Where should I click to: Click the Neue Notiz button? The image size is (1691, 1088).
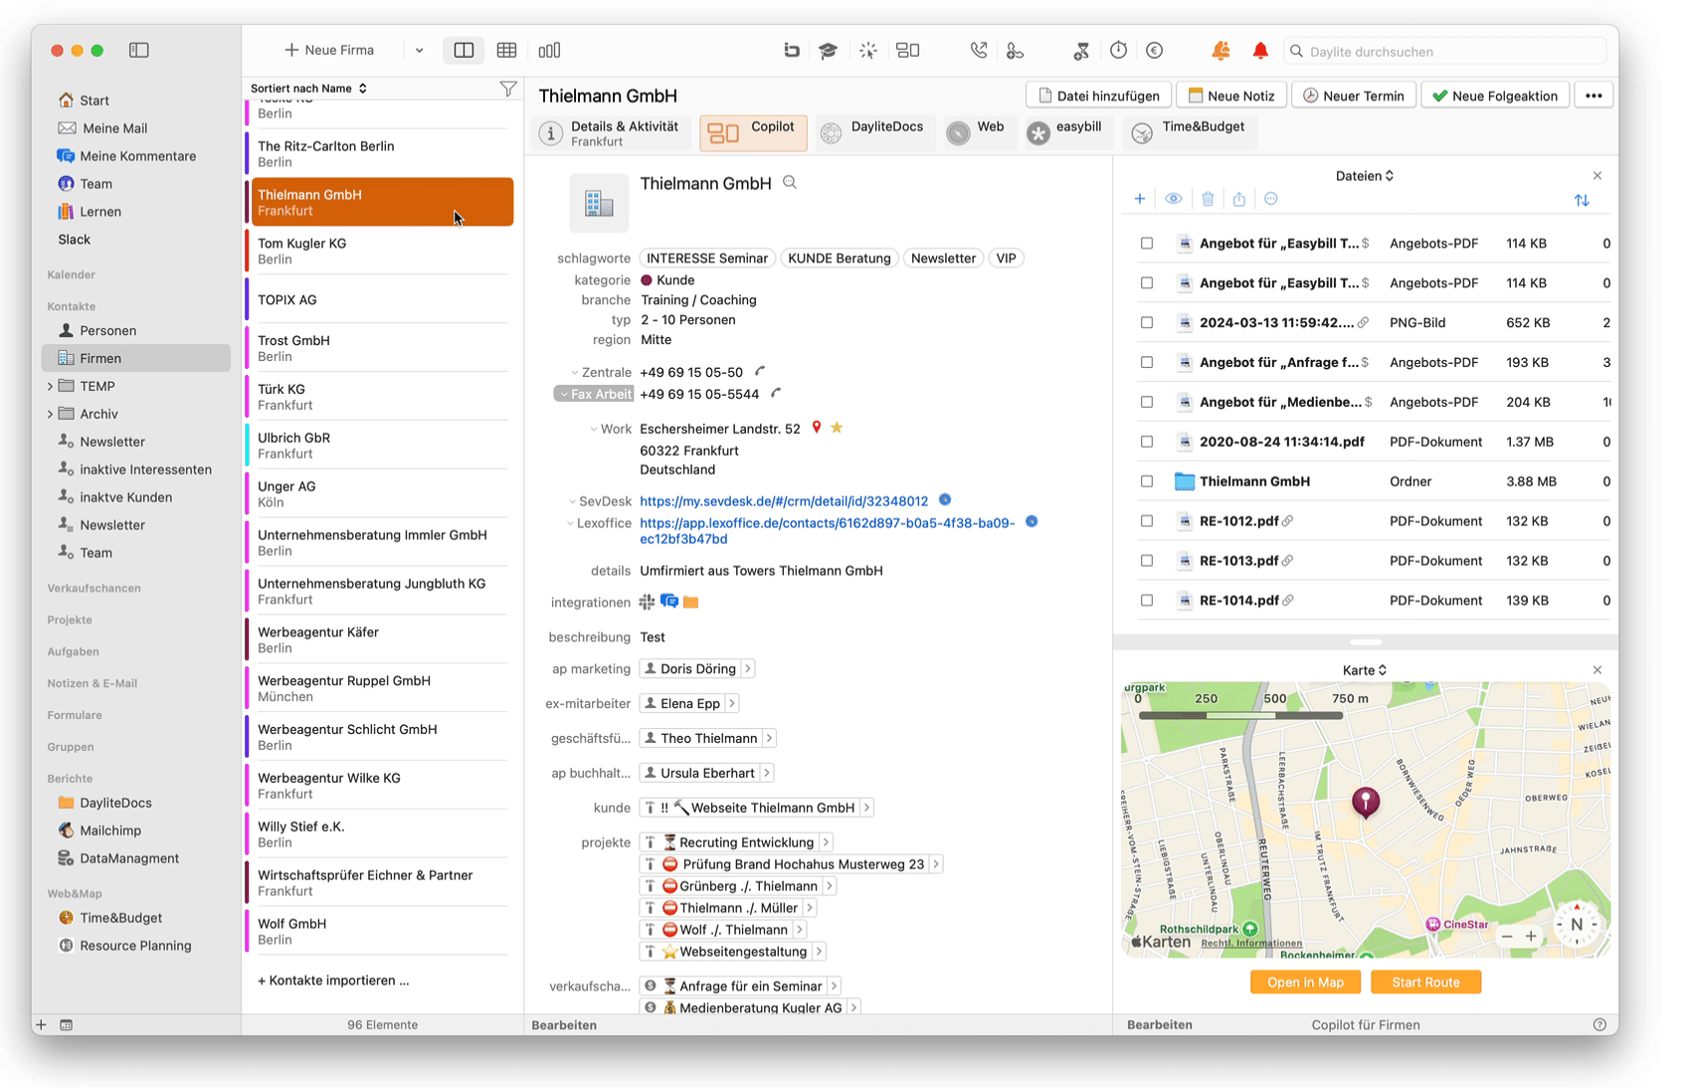point(1231,95)
